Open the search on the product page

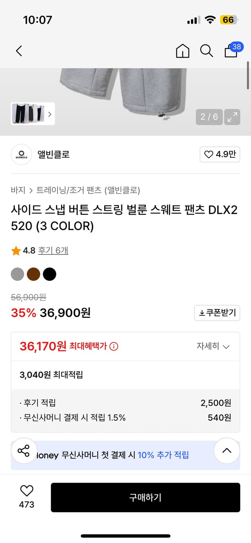point(206,51)
